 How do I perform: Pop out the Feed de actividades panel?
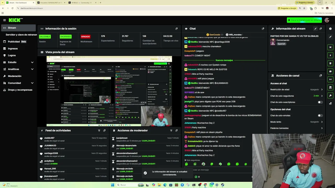click(104, 131)
